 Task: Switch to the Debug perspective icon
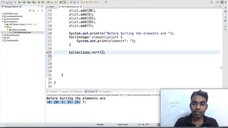point(226,2)
